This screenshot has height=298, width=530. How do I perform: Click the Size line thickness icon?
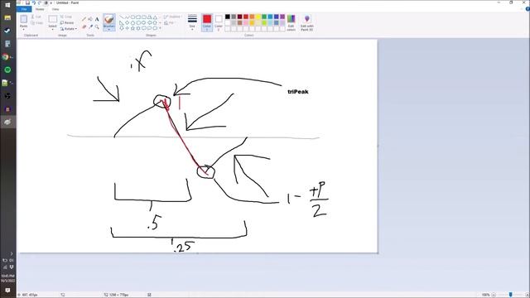[x=192, y=18]
